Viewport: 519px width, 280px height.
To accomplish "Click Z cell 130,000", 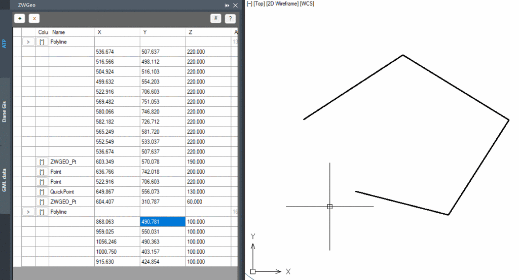I will coord(208,192).
